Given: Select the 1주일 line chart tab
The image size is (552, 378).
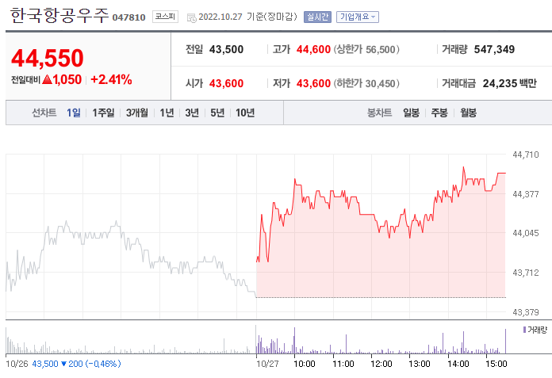Looking at the screenshot, I should tap(103, 113).
